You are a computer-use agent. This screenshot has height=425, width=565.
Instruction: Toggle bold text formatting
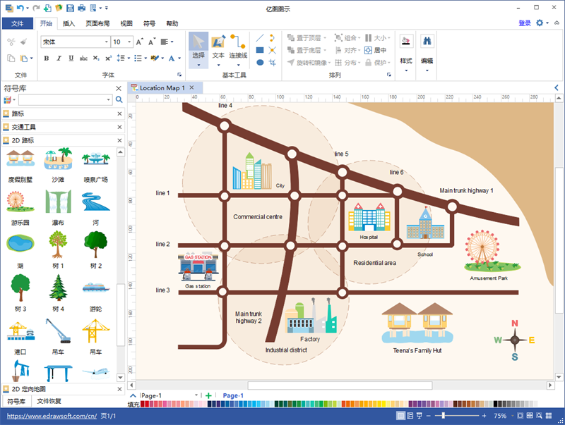[47, 58]
